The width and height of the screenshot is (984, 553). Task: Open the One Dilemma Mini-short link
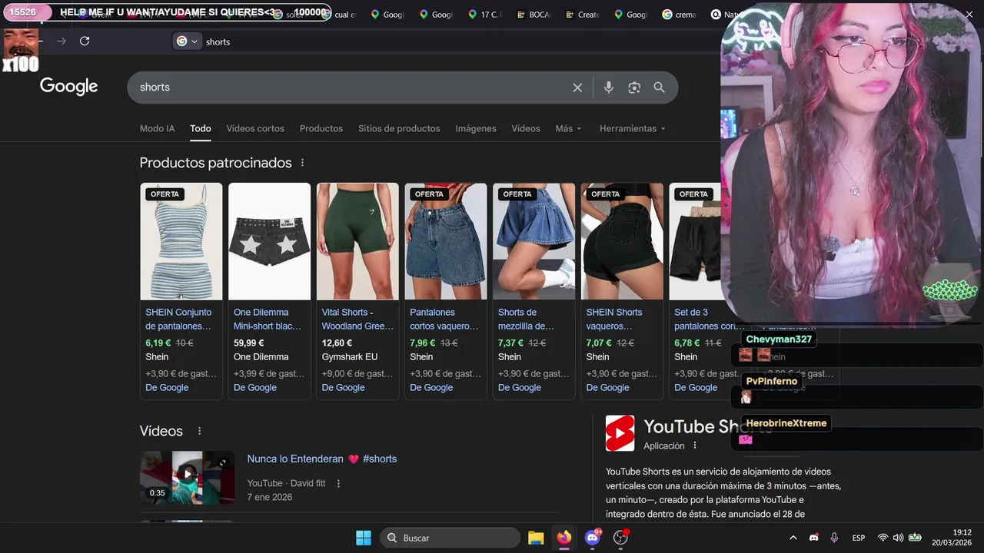coord(267,319)
